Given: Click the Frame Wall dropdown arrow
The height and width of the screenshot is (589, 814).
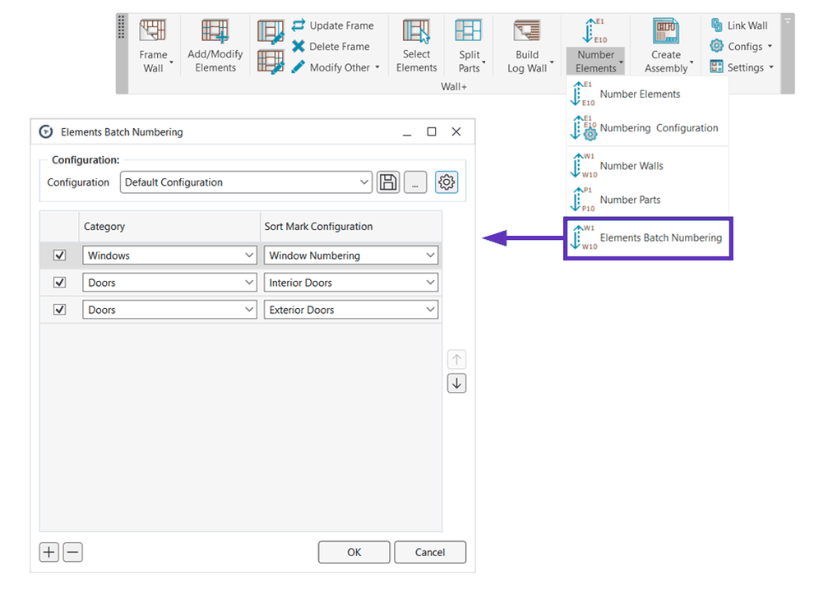Looking at the screenshot, I should click(171, 62).
